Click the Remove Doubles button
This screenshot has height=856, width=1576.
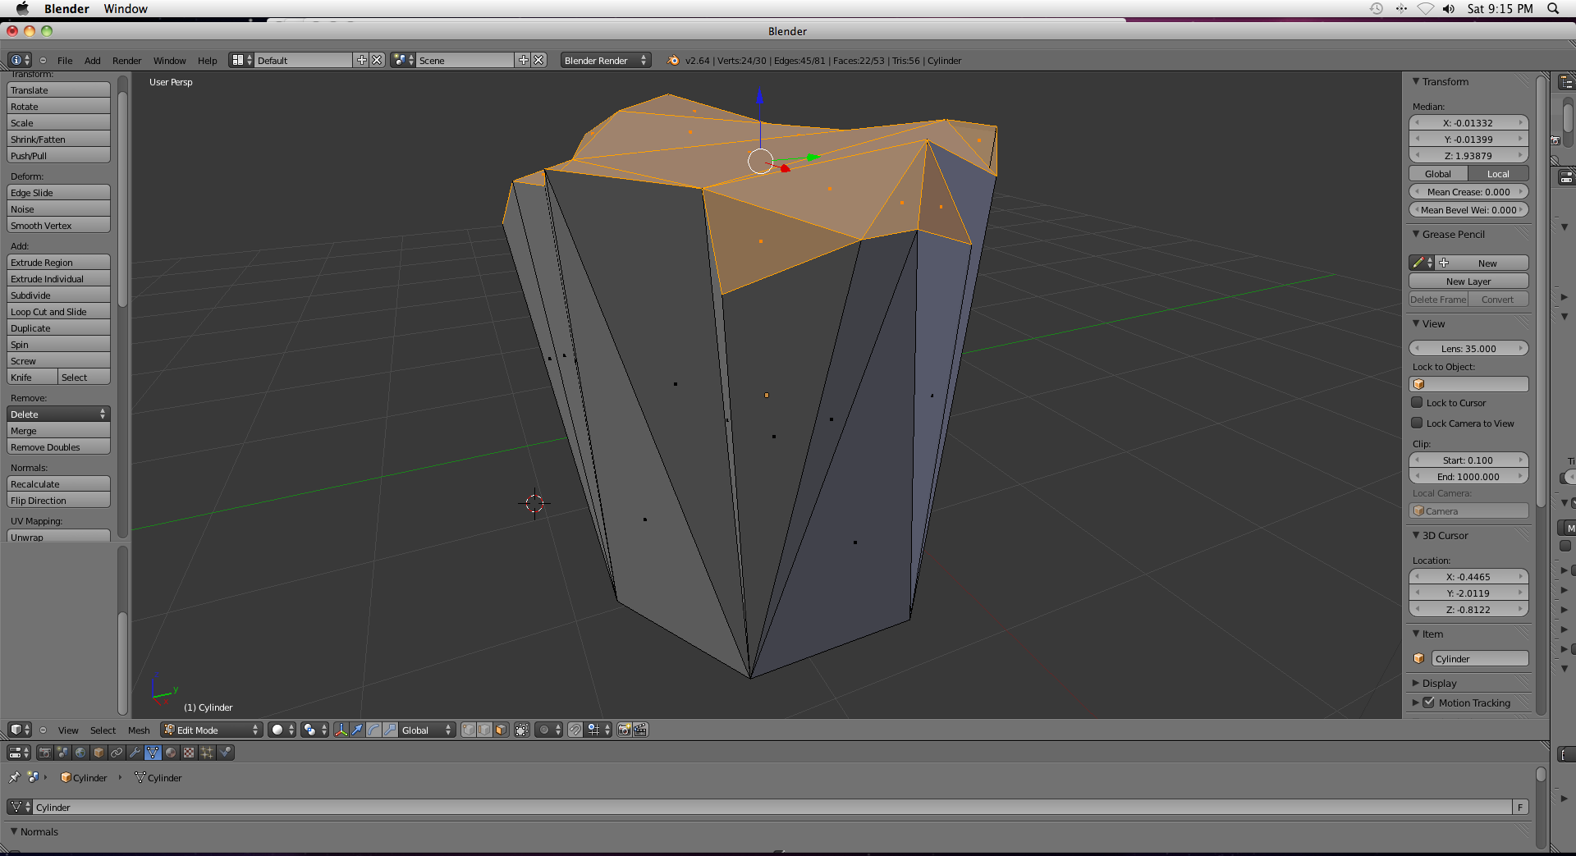(x=58, y=446)
